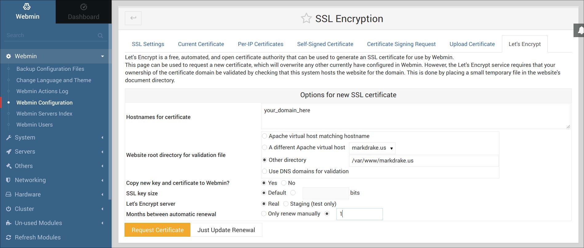584x248 pixels.
Task: Click the Refresh Modules arrows icon
Action: click(x=9, y=237)
